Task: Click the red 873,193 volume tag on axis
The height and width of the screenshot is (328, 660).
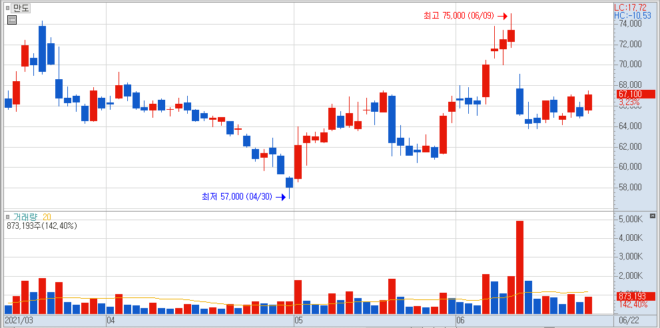Action: point(635,296)
